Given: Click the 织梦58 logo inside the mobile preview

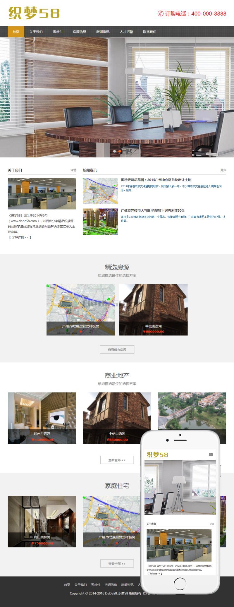Looking at the screenshot, I should tap(157, 455).
